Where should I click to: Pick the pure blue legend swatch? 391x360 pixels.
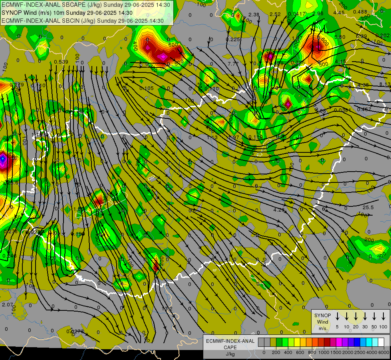(x=357, y=342)
